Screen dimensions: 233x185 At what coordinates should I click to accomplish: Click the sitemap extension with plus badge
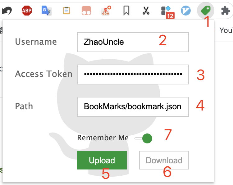point(106,11)
